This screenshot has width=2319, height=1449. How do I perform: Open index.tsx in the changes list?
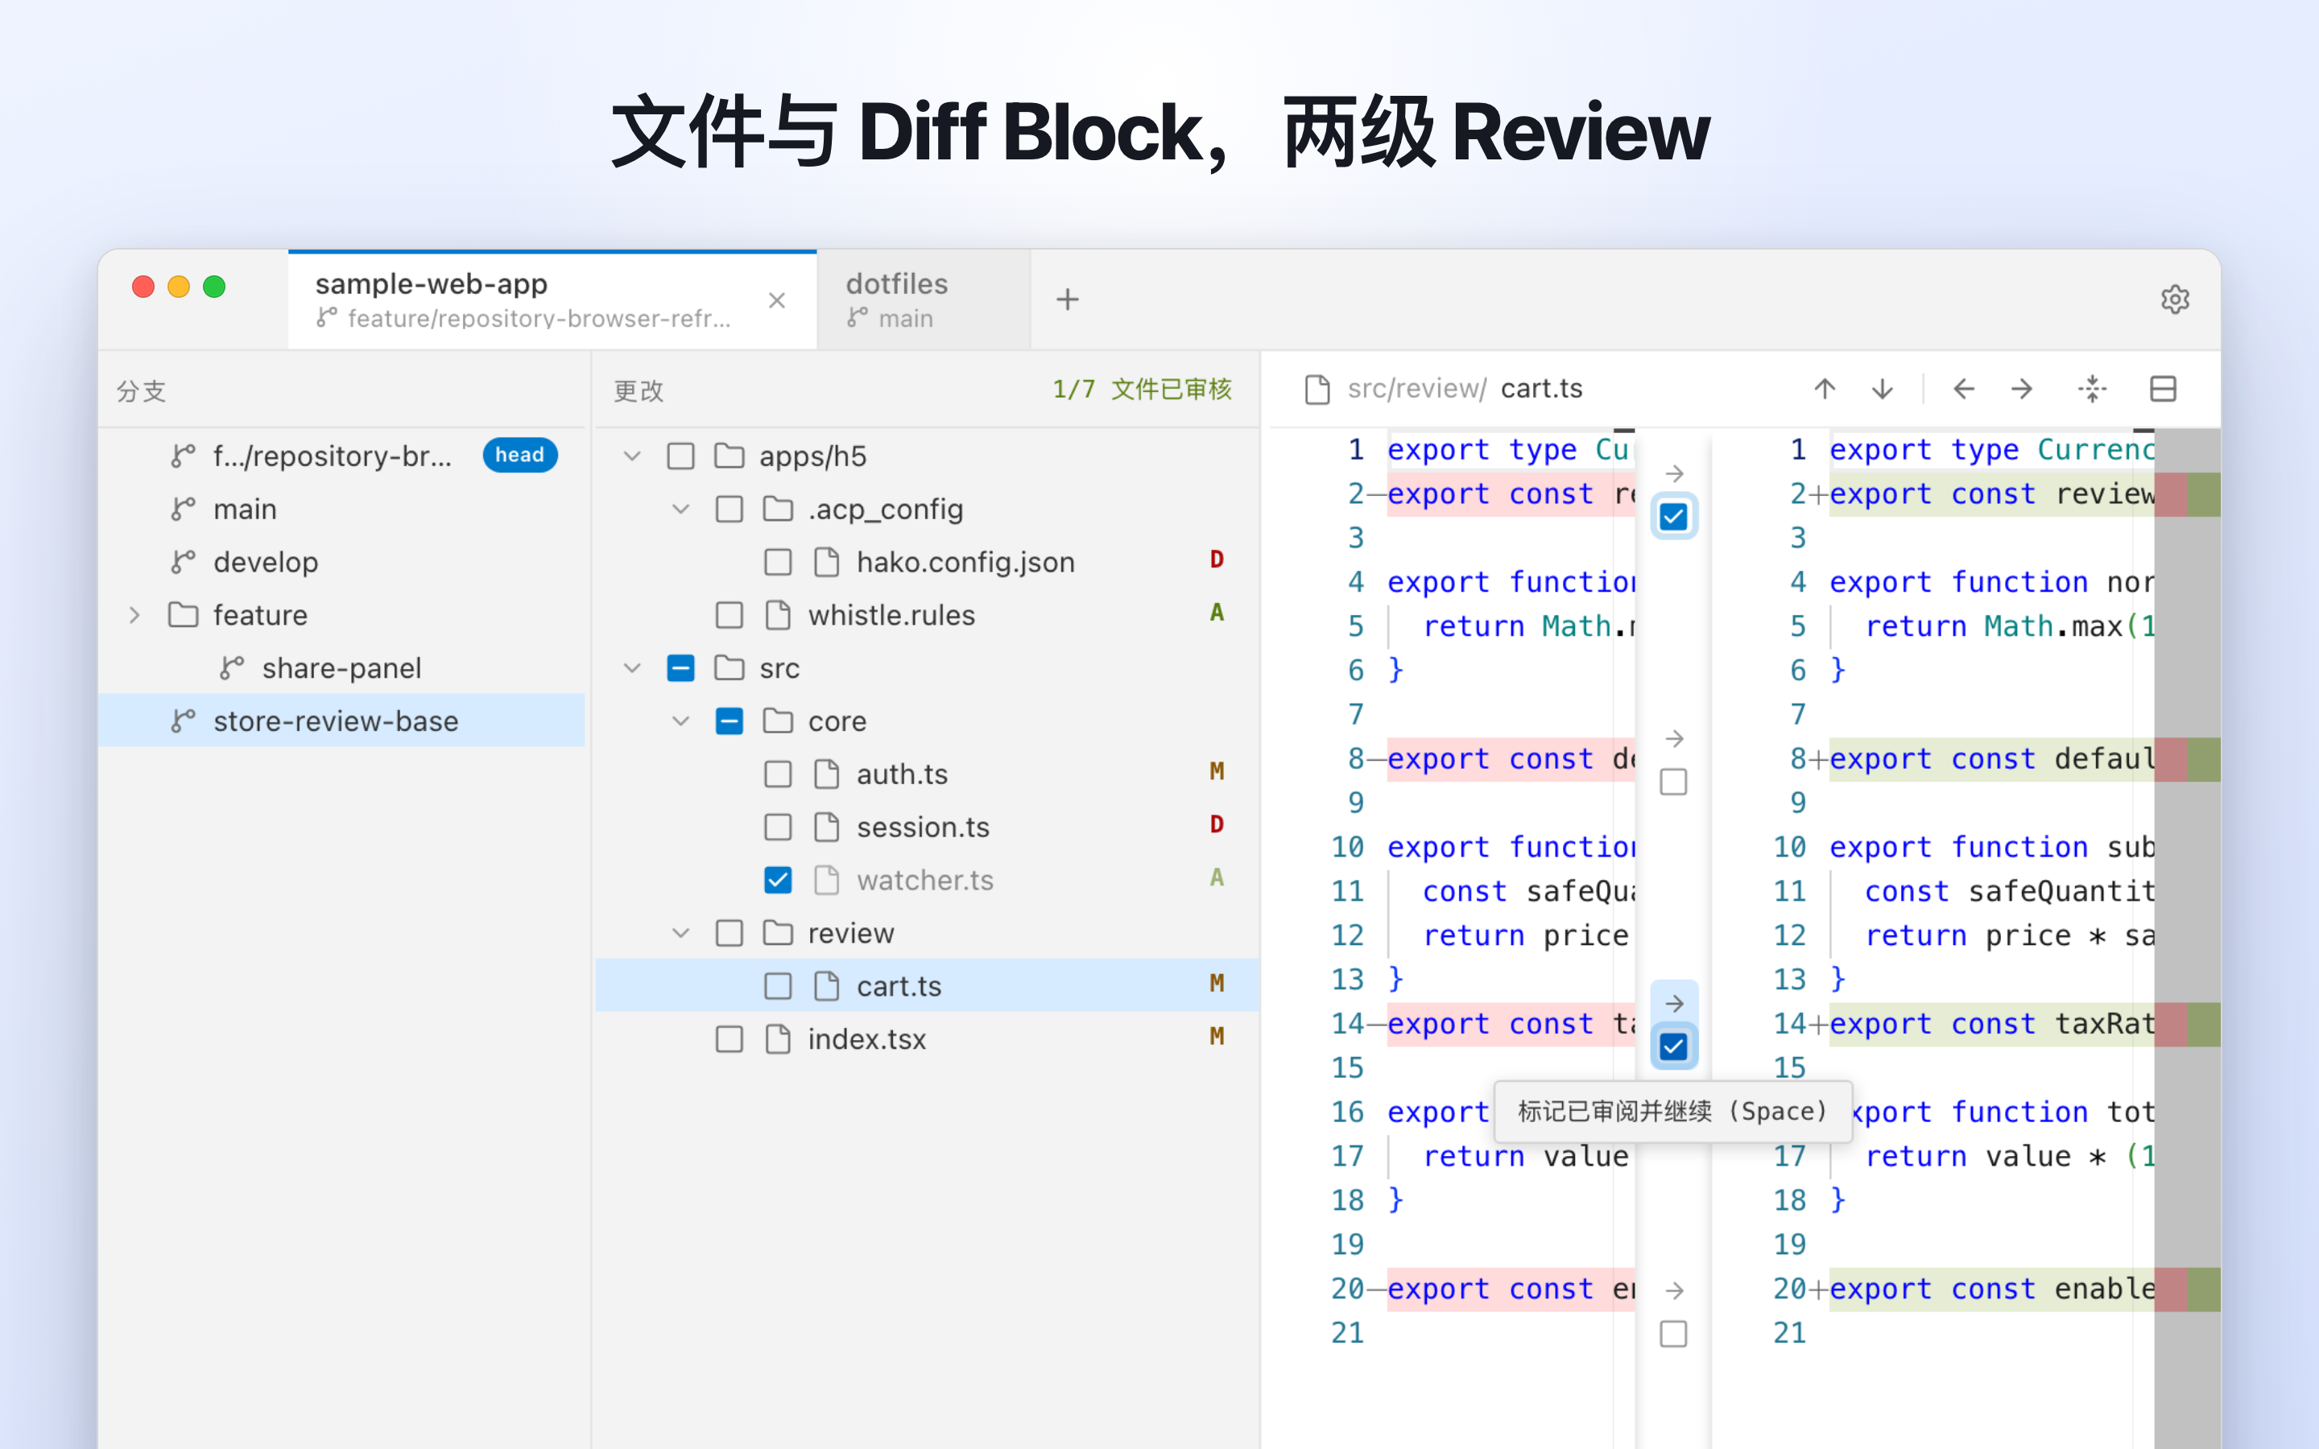(927, 1038)
